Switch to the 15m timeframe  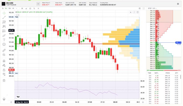click(10, 8)
